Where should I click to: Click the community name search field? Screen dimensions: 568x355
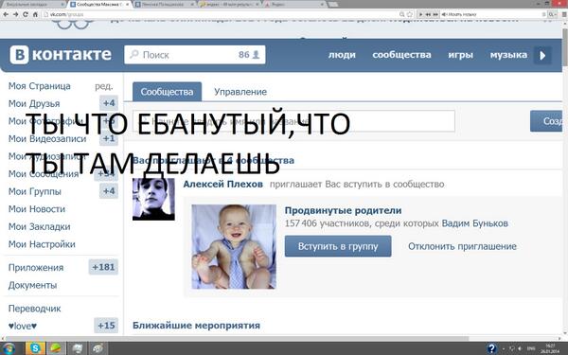pos(293,121)
